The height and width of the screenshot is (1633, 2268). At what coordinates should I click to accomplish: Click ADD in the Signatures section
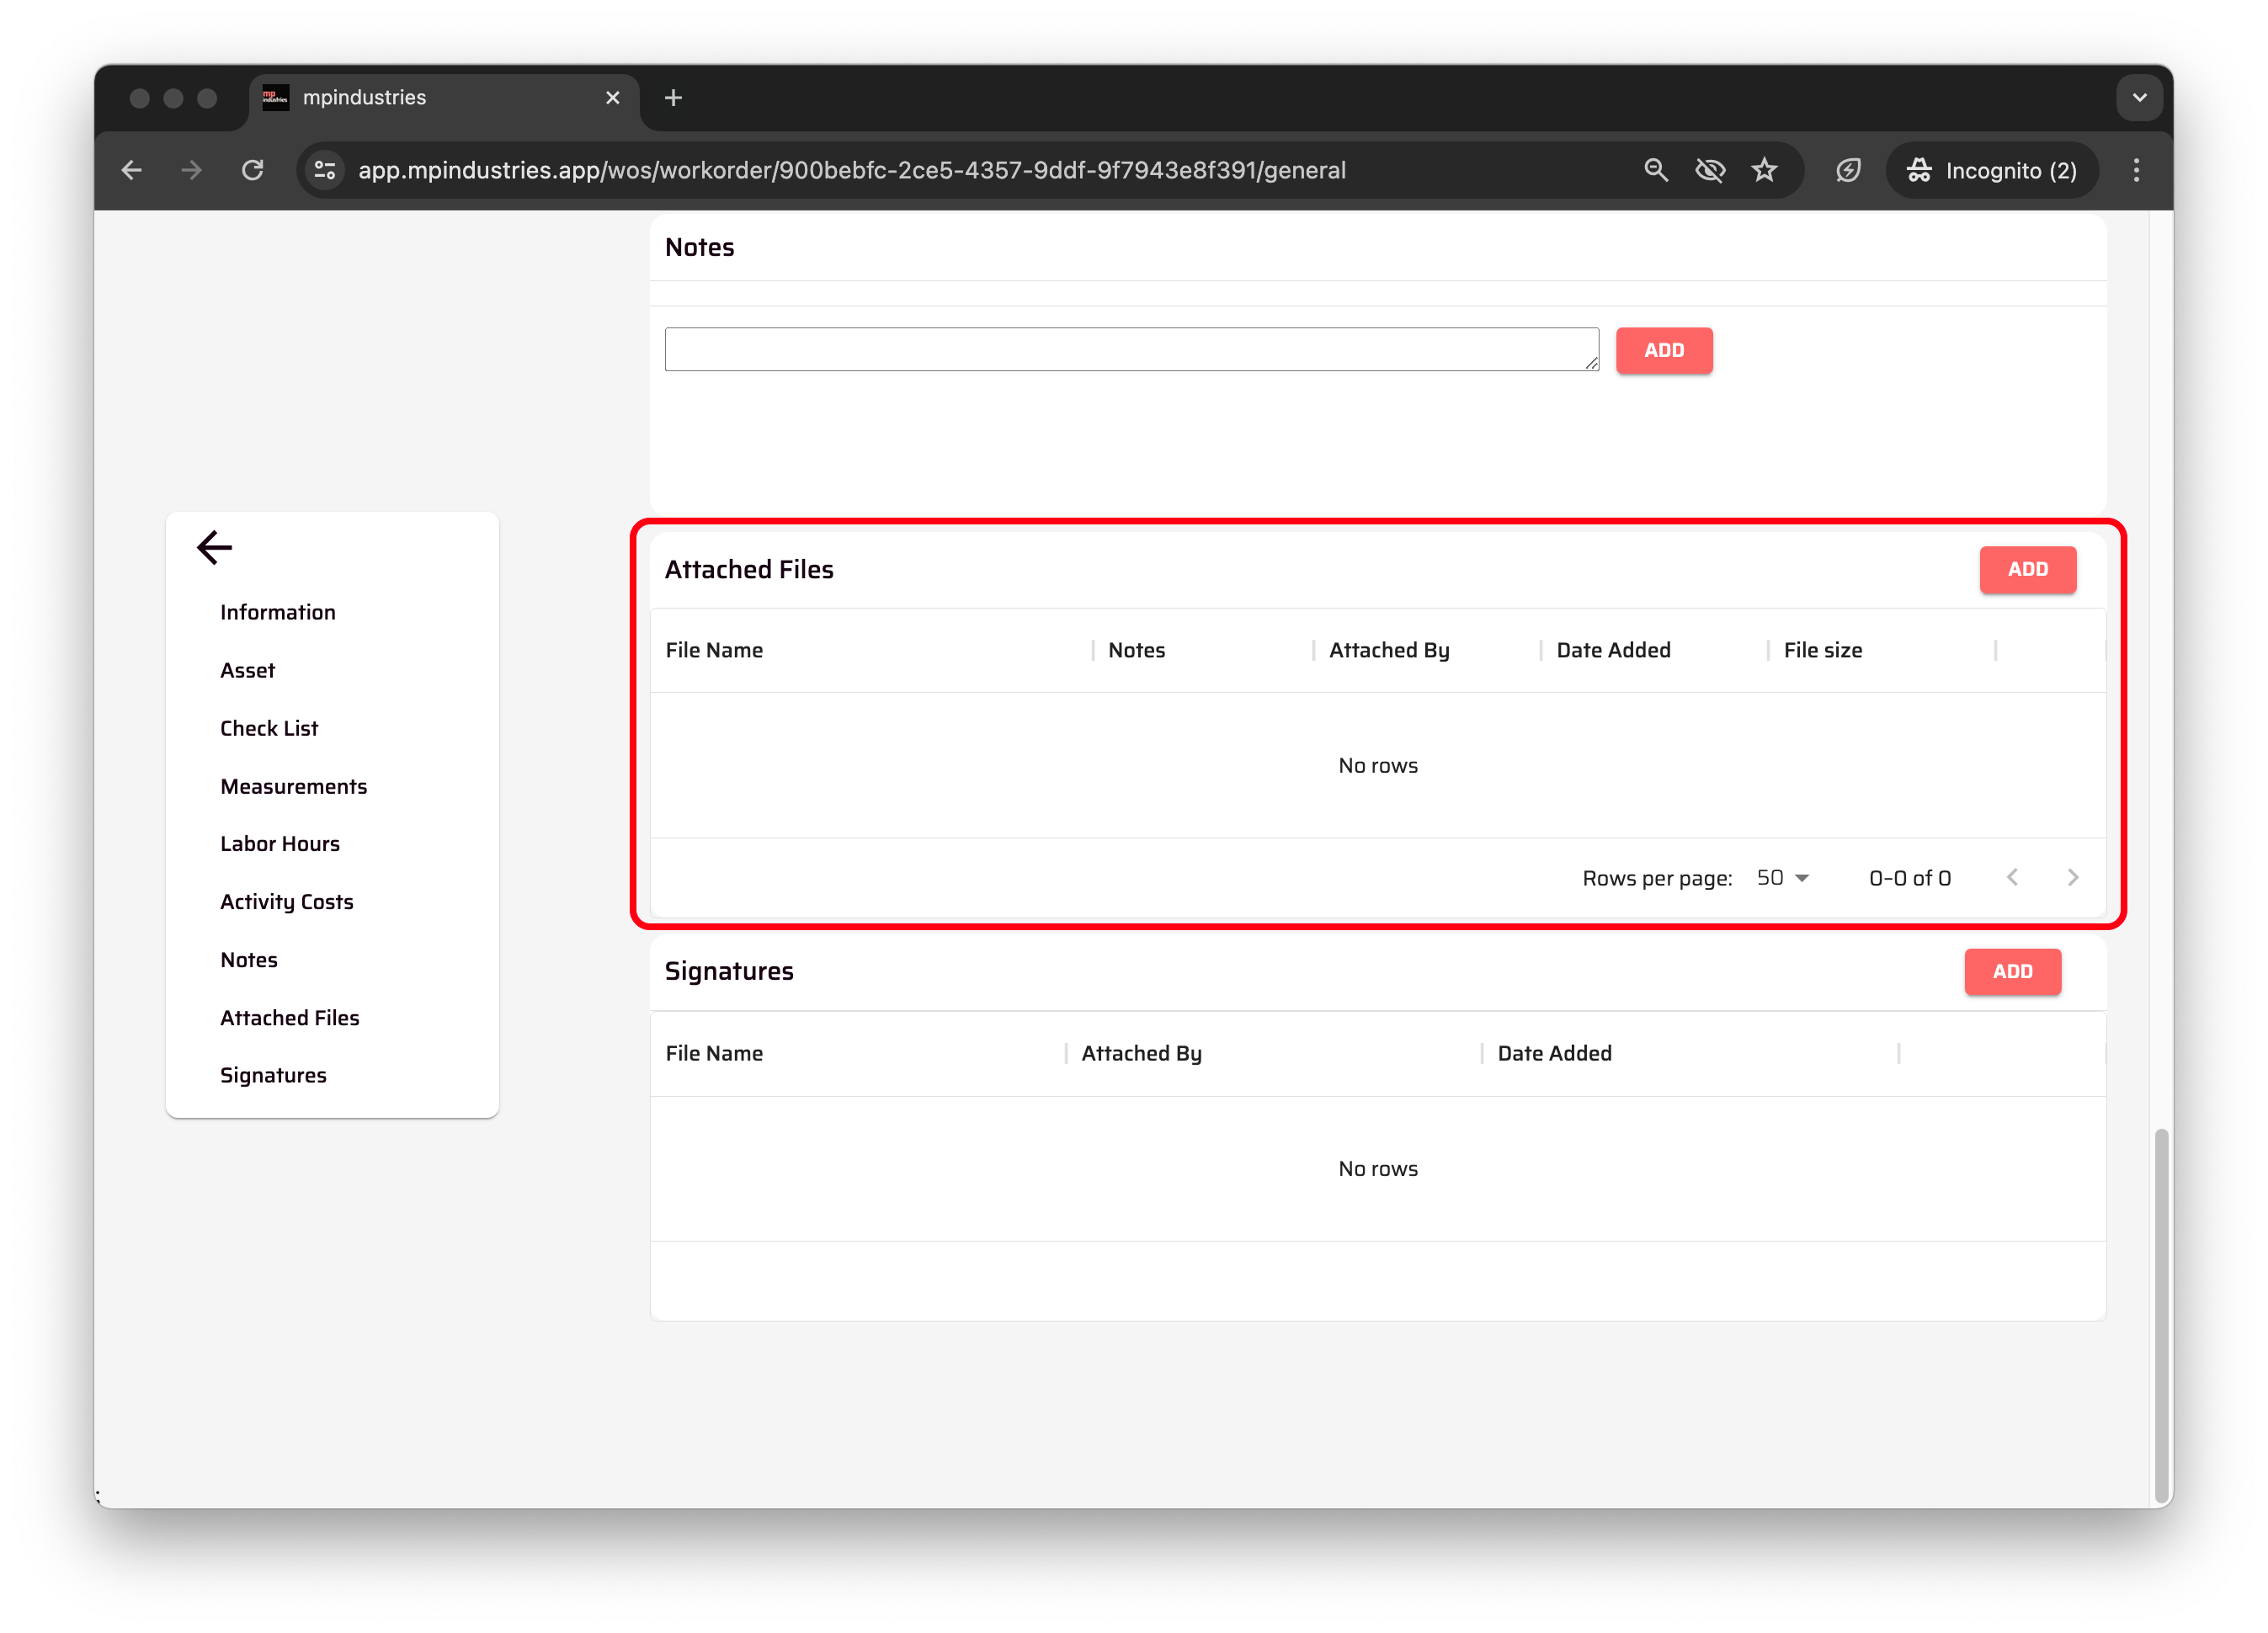coord(2012,971)
